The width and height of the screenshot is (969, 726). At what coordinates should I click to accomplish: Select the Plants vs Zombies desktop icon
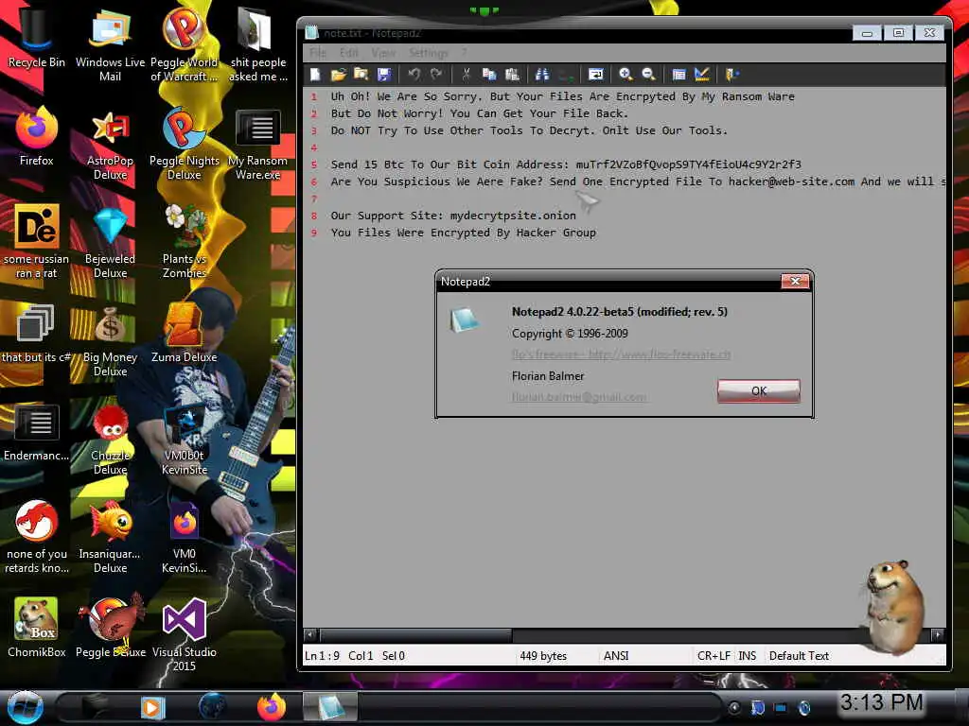tap(185, 242)
